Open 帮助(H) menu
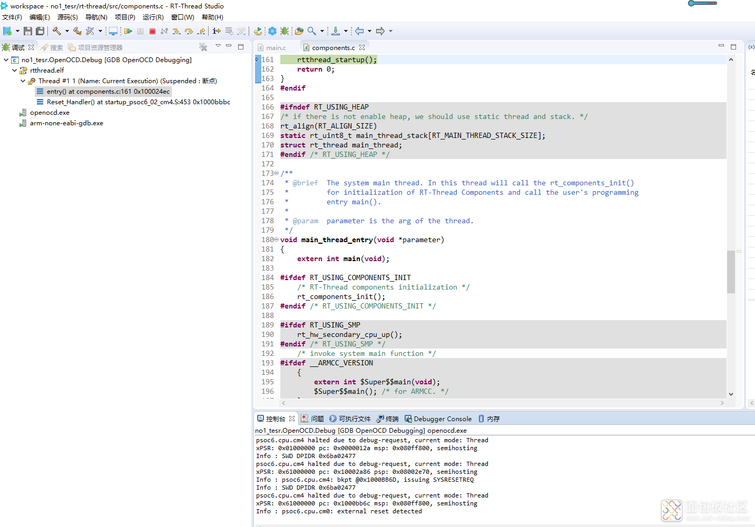This screenshot has height=527, width=755. (212, 17)
